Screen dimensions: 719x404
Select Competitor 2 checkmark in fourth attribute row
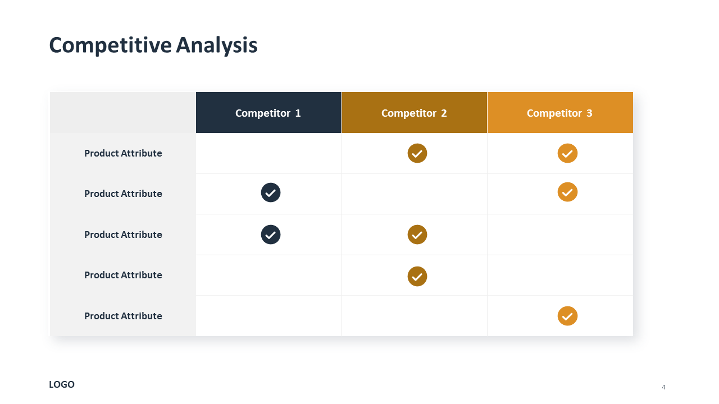pos(417,276)
